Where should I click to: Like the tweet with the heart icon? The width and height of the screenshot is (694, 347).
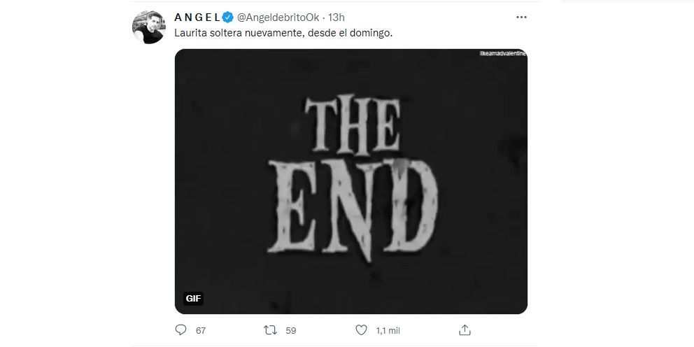[361, 329]
